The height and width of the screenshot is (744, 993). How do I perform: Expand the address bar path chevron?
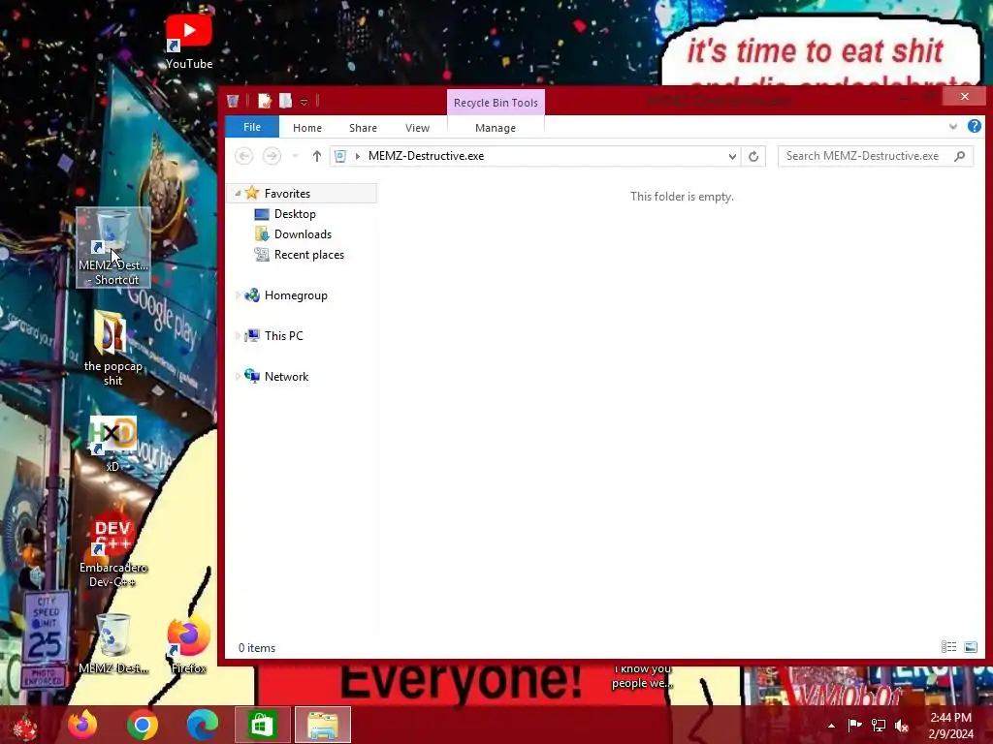point(358,156)
